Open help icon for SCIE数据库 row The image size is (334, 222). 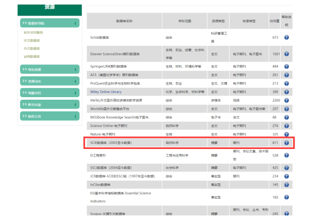tap(286, 143)
